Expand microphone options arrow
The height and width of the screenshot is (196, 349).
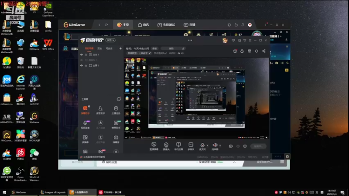pyautogui.click(x=208, y=145)
